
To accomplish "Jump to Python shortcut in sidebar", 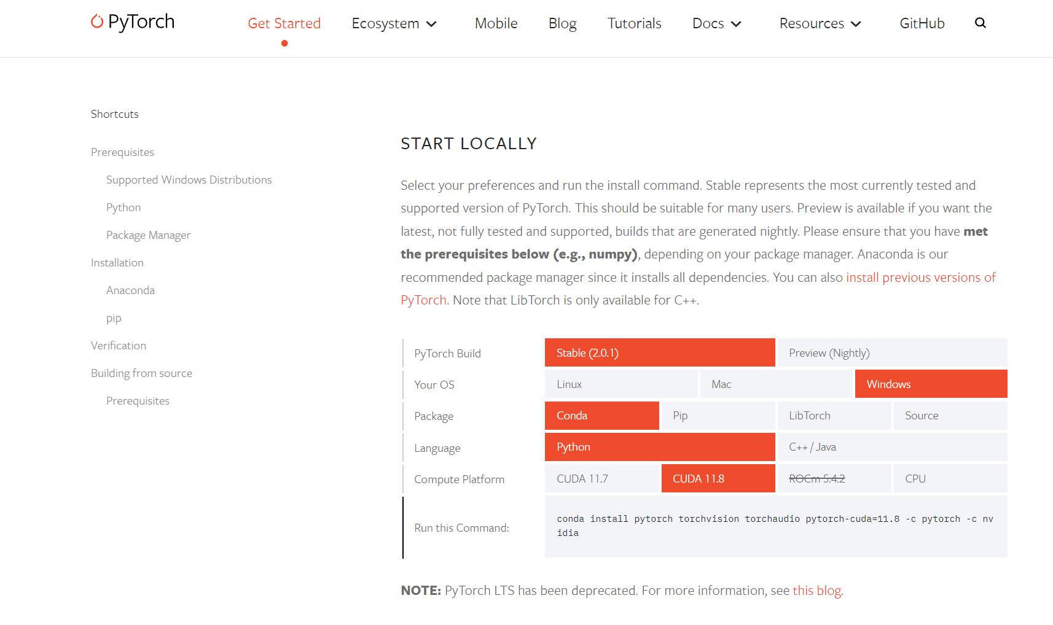I will (123, 208).
